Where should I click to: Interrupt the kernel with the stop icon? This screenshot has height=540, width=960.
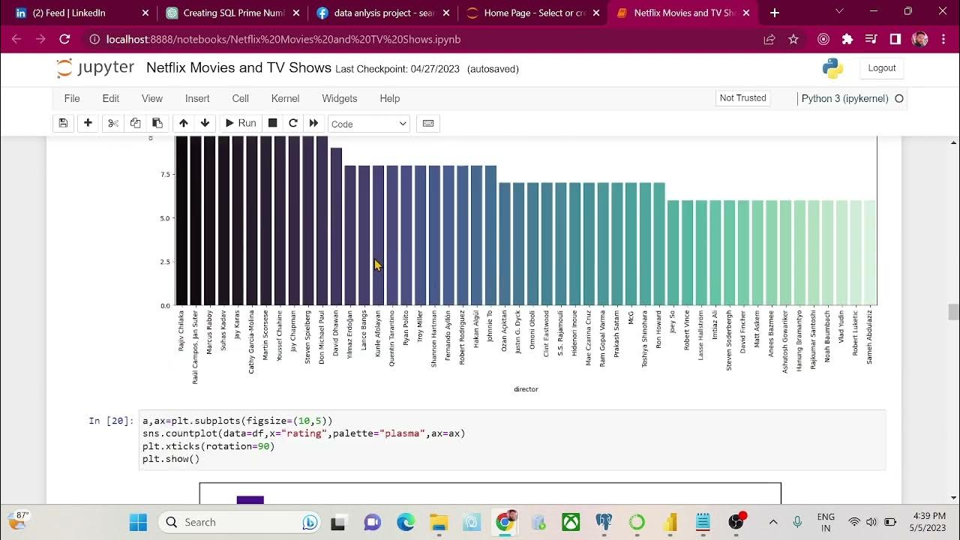tap(273, 123)
